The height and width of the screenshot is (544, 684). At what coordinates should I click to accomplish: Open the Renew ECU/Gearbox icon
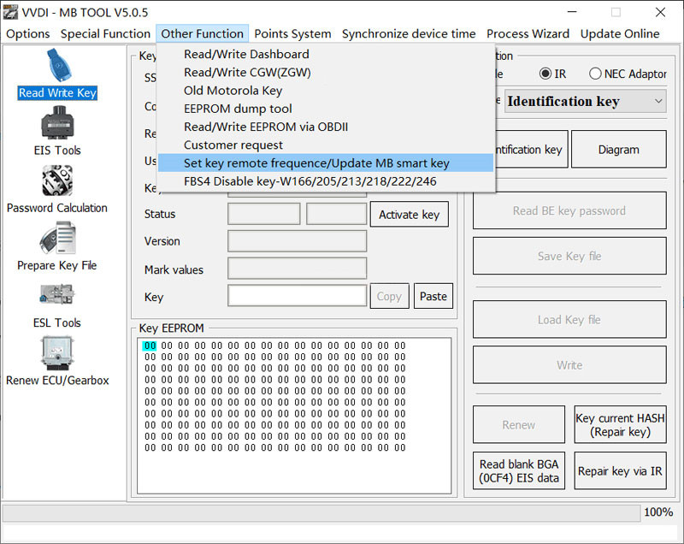57,353
